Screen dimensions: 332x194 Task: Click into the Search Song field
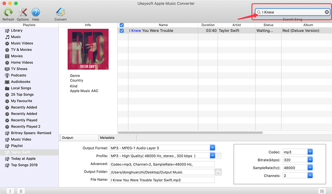(293, 12)
